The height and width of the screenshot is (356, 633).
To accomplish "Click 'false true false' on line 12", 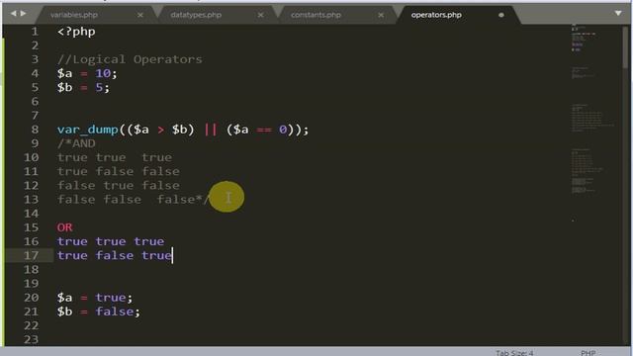I will tap(119, 185).
